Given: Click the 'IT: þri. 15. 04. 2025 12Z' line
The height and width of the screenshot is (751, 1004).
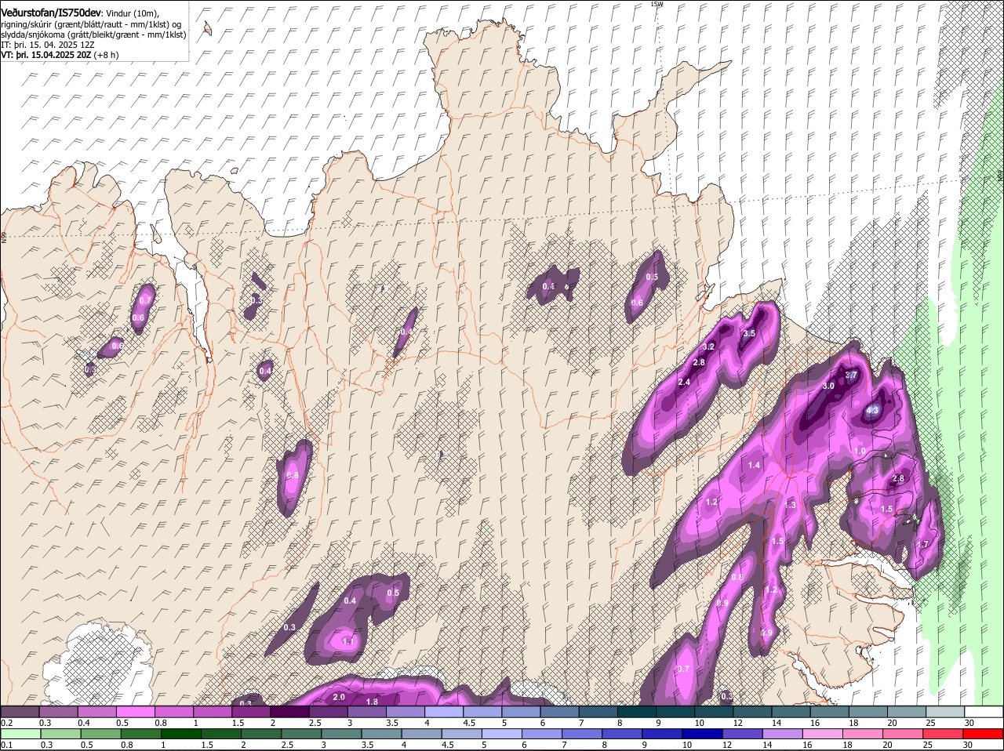Looking at the screenshot, I should coord(49,45).
